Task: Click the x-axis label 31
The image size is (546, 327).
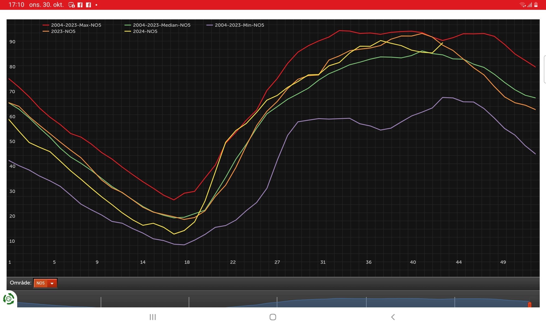Action: pos(323,262)
